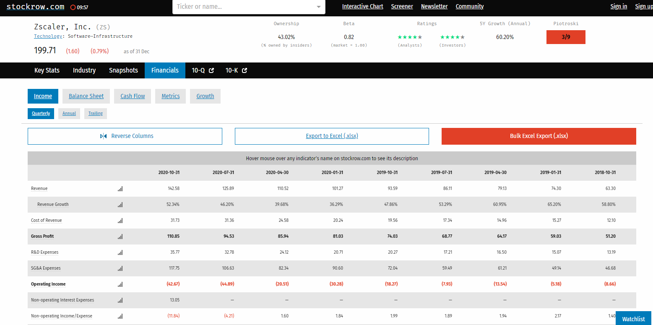This screenshot has height=325, width=653.
Task: Click the R&D Expenses indicator name
Action: [44, 252]
